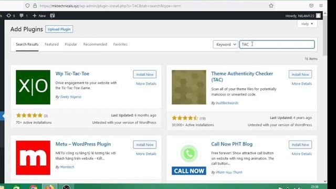Open Theme Authenticity Checker (TAC) title
Image resolution: width=336 pixels, height=189 pixels.
(242, 77)
